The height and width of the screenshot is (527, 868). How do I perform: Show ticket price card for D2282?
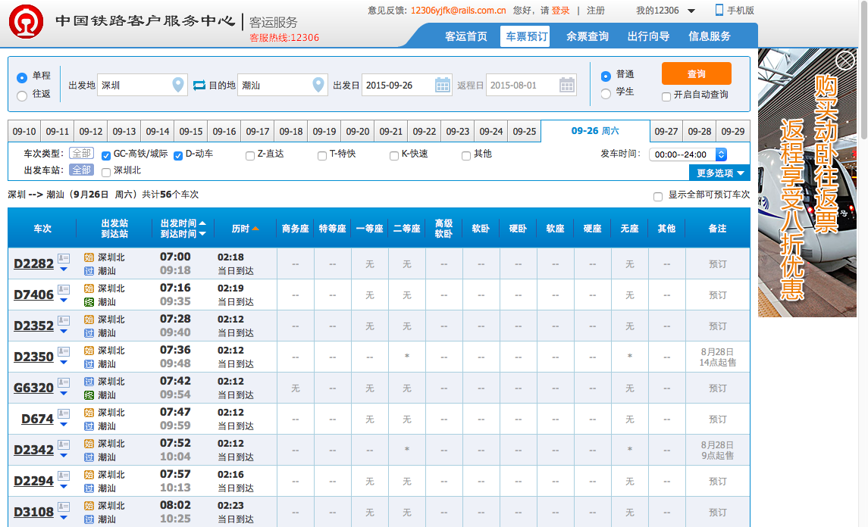(x=64, y=258)
